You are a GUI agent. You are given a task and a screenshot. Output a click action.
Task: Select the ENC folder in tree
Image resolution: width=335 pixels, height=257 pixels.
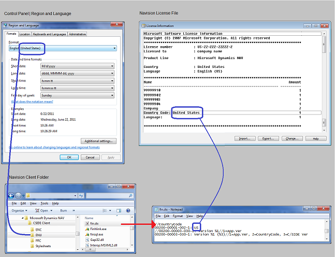[38, 230]
